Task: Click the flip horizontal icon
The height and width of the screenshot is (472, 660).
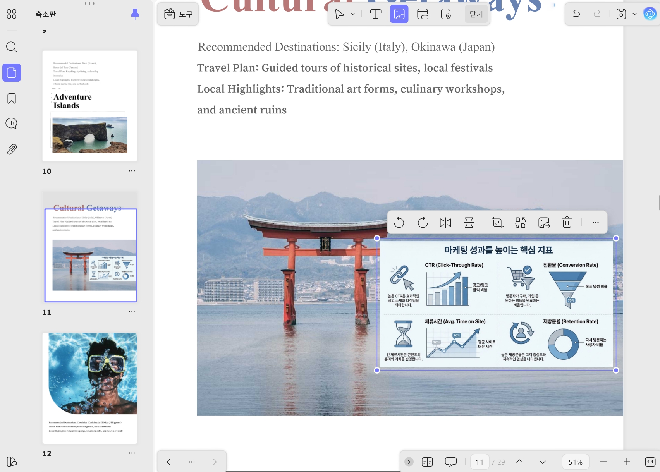Action: click(445, 223)
